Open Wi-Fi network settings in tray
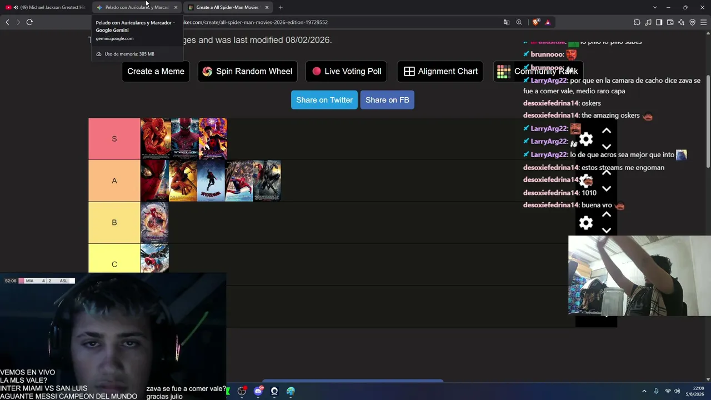 668,391
